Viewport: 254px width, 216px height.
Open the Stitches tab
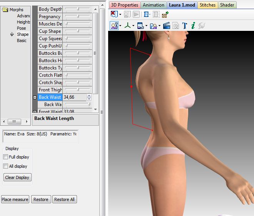pyautogui.click(x=208, y=5)
